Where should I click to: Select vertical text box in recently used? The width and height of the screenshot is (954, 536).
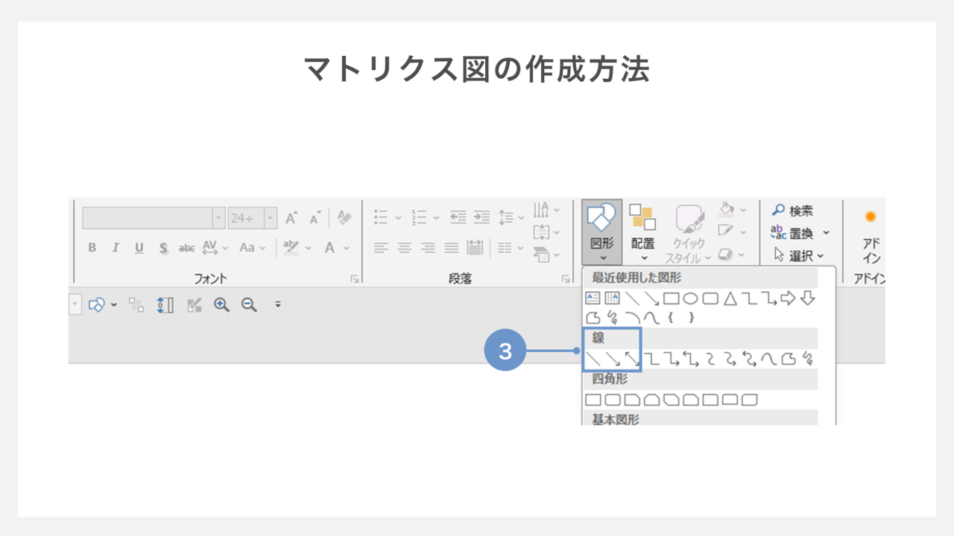[613, 299]
